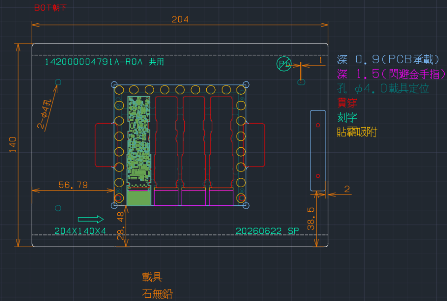Select the upper-left φ4 locating hole
The height and width of the screenshot is (301, 447).
58,82
